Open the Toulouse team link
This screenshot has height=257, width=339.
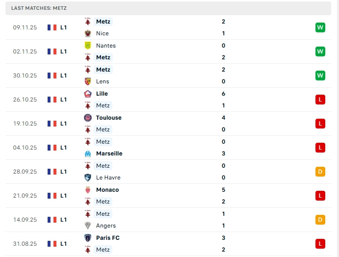point(108,118)
